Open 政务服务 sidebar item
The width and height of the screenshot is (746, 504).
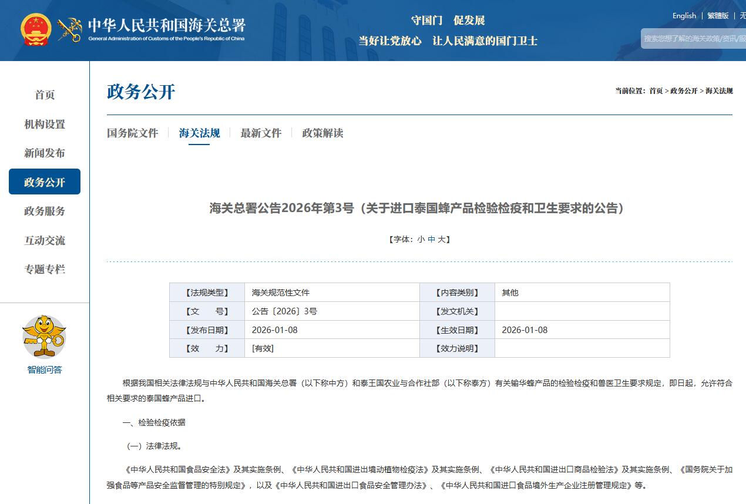point(45,211)
